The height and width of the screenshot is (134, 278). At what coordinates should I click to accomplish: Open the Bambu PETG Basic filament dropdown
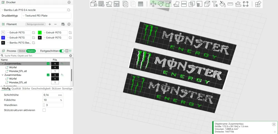pyautogui.click(x=18, y=43)
